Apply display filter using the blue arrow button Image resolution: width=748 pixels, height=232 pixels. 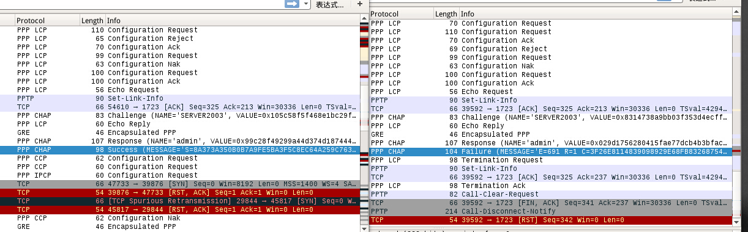click(291, 4)
